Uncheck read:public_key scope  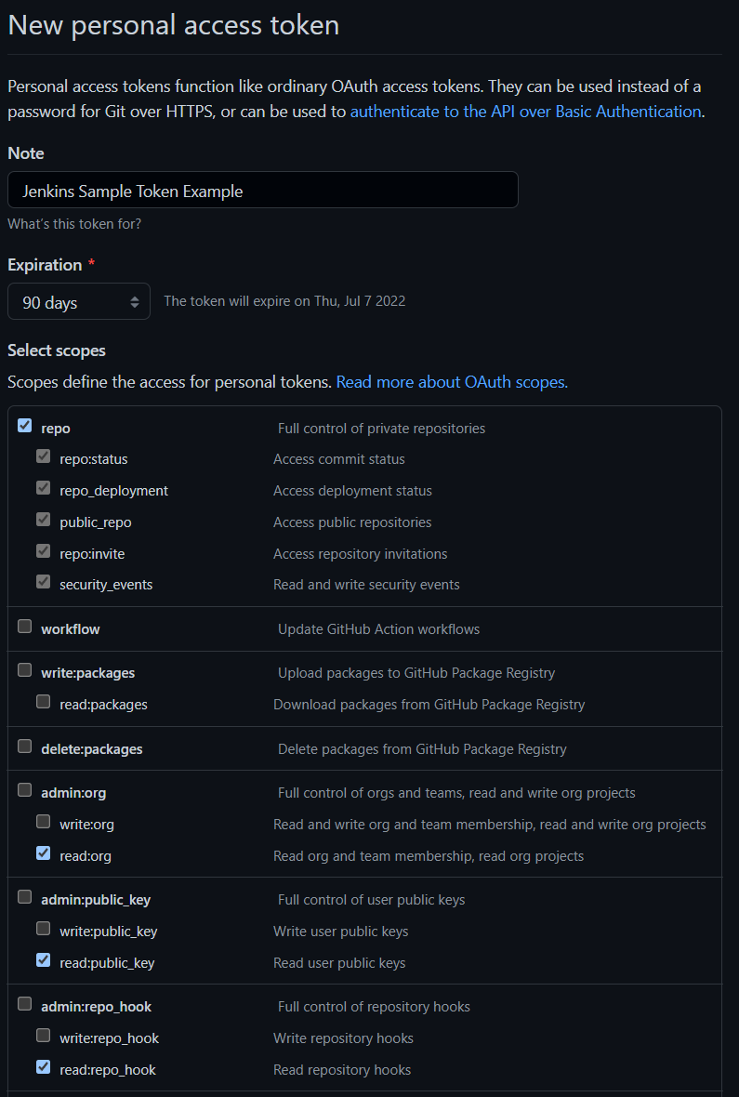pyautogui.click(x=44, y=959)
